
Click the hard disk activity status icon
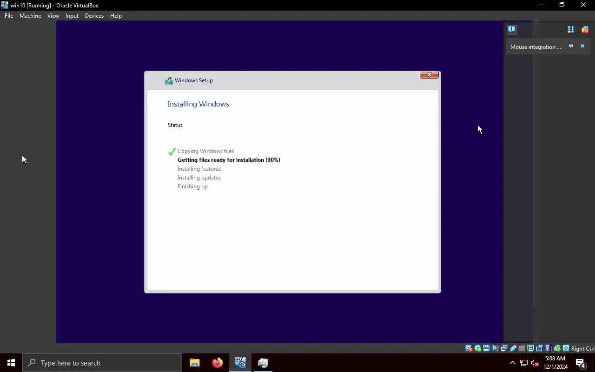[x=469, y=348]
